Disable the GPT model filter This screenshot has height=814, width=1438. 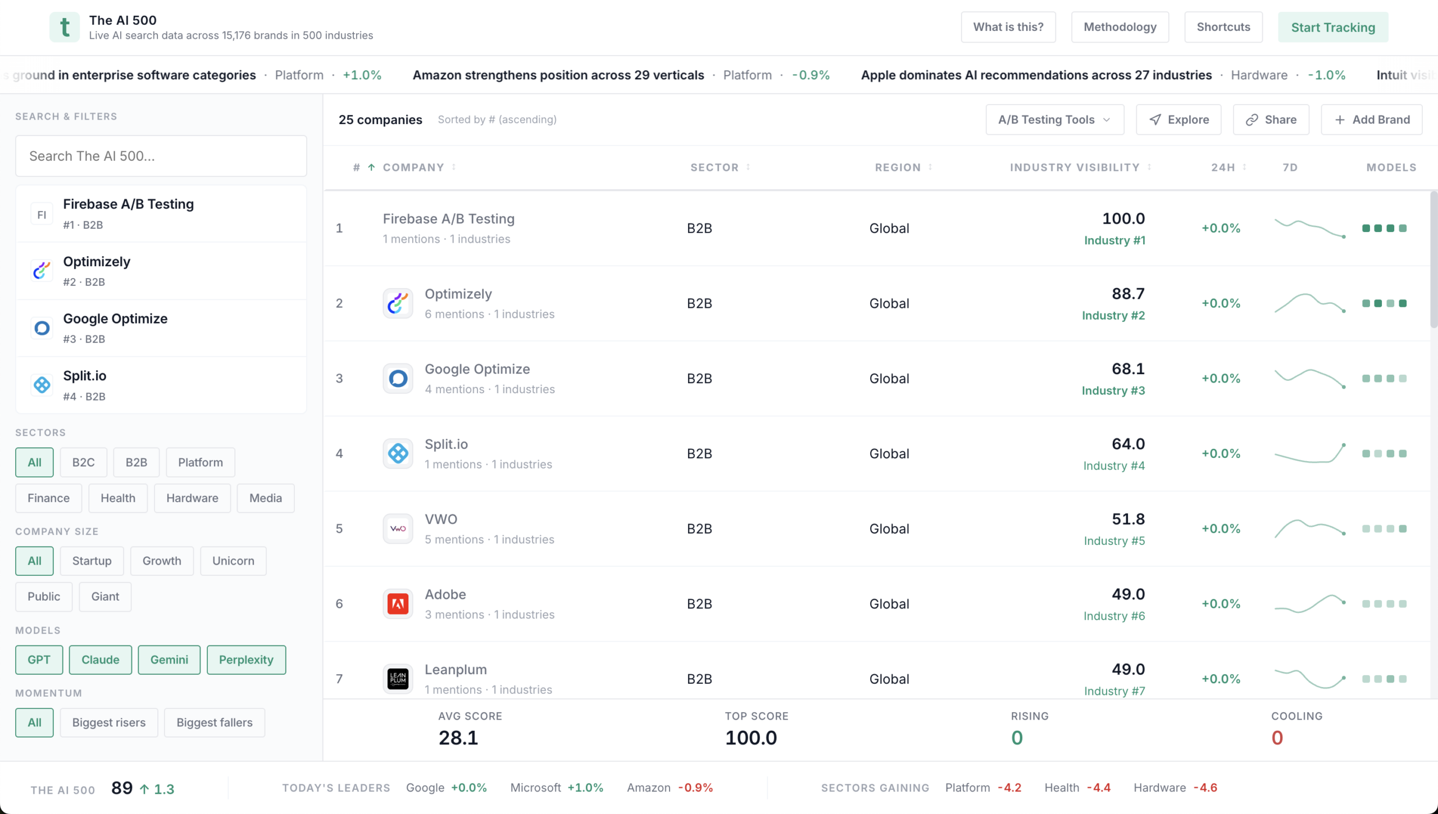(x=39, y=660)
